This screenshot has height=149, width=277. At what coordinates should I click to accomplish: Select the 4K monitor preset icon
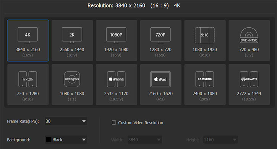[x=28, y=35]
